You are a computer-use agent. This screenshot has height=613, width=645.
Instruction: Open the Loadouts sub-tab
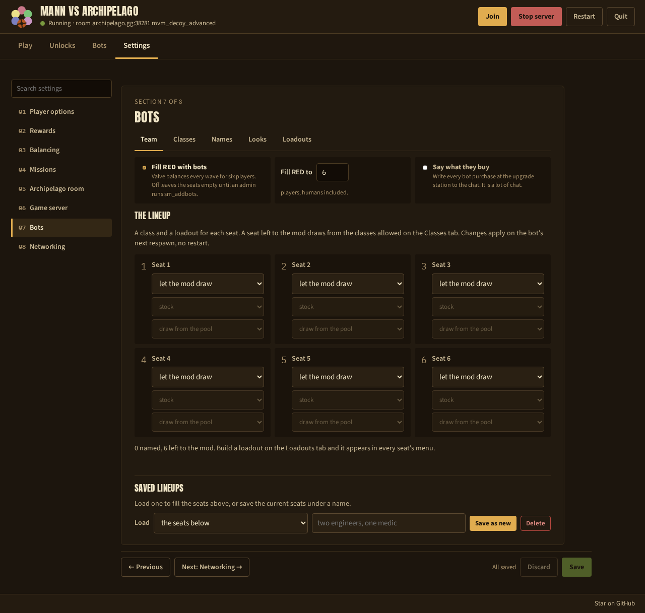point(297,139)
